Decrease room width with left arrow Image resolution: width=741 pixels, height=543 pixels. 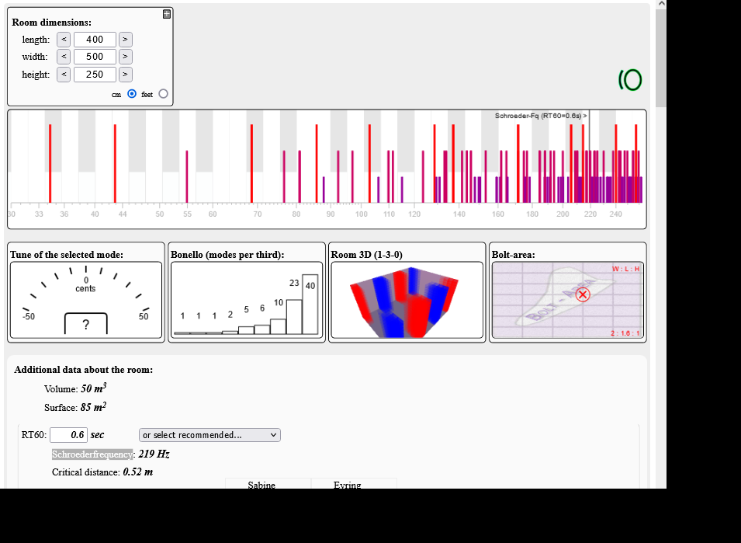[64, 57]
